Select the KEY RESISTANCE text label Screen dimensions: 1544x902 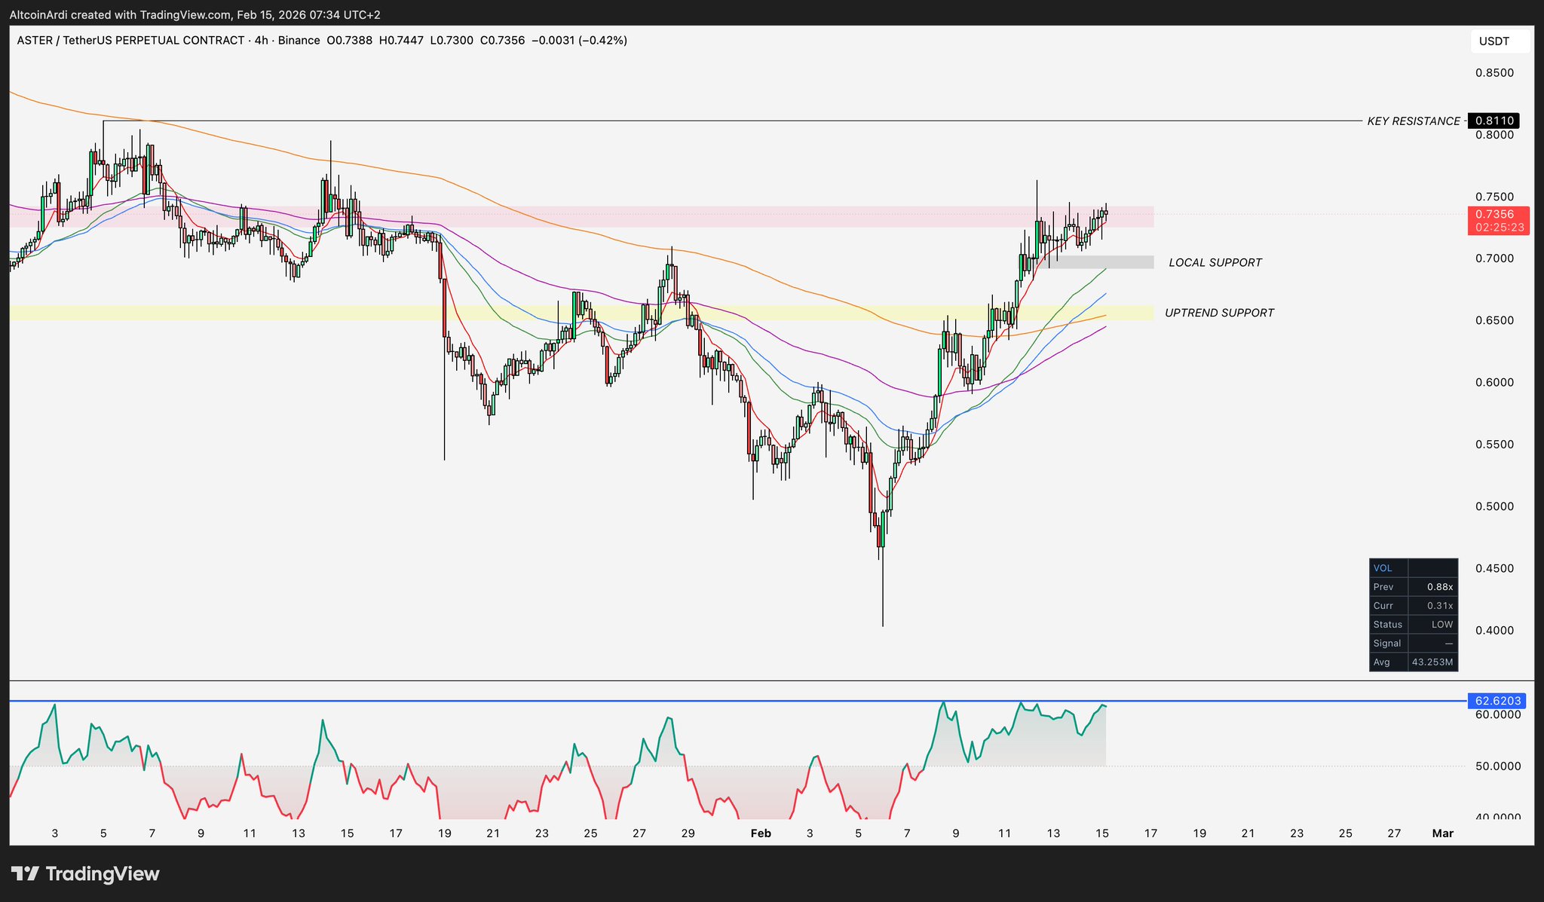(1413, 121)
